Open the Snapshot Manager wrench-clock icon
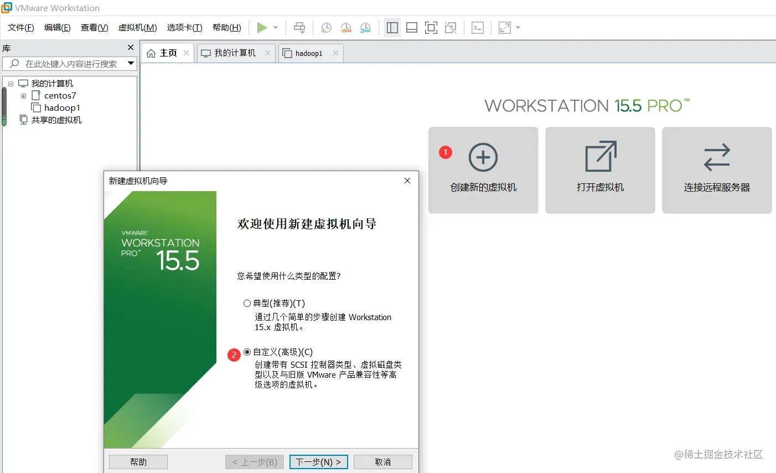Image resolution: width=776 pixels, height=473 pixels. coord(366,28)
